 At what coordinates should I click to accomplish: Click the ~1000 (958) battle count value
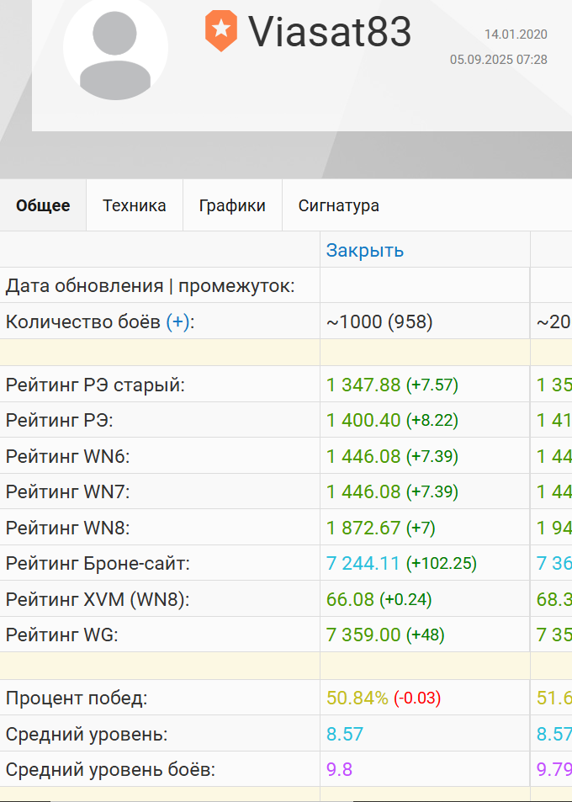(379, 321)
